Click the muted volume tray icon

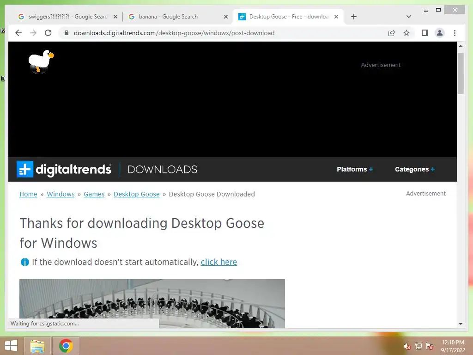[x=407, y=346]
